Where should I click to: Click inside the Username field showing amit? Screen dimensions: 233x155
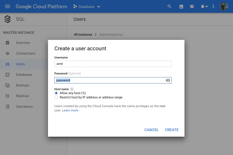tap(113, 64)
